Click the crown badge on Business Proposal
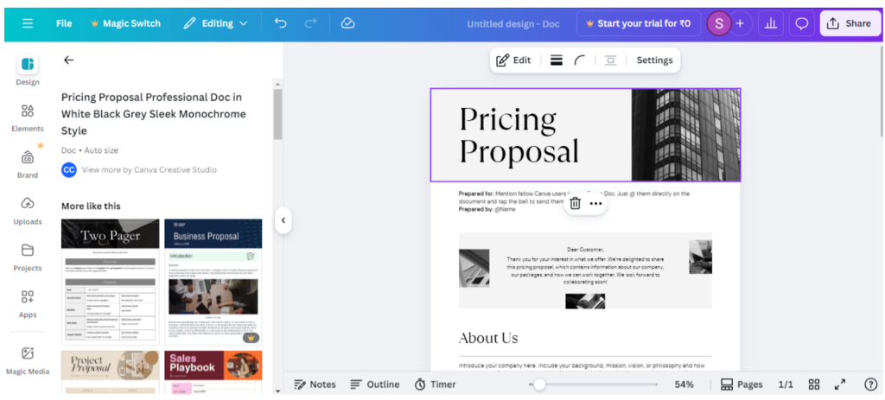885x400 pixels. (251, 338)
